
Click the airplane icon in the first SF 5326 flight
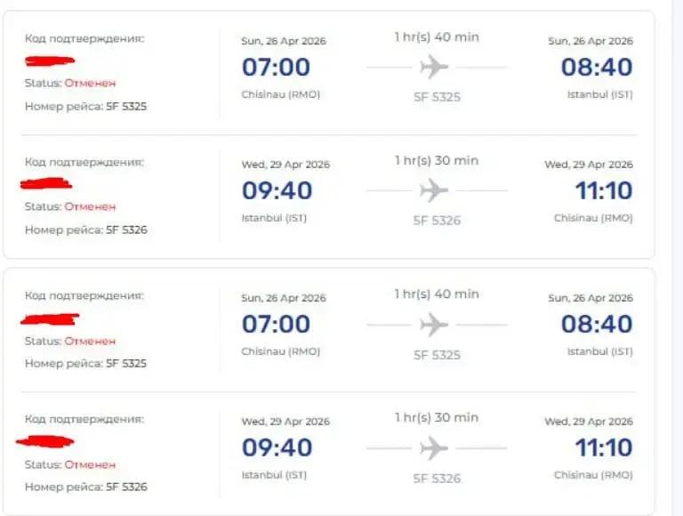(x=434, y=190)
